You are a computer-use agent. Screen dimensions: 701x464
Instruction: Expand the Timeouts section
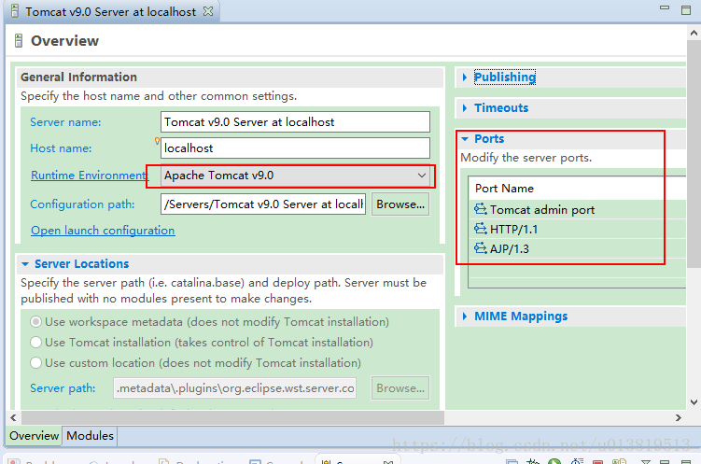pyautogui.click(x=465, y=107)
